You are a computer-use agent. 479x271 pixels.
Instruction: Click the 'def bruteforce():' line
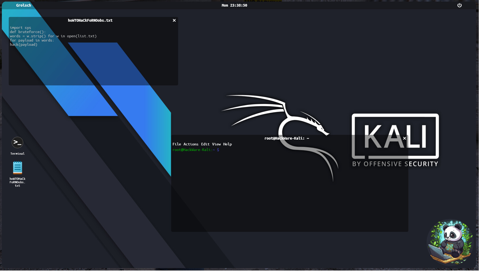28,32
